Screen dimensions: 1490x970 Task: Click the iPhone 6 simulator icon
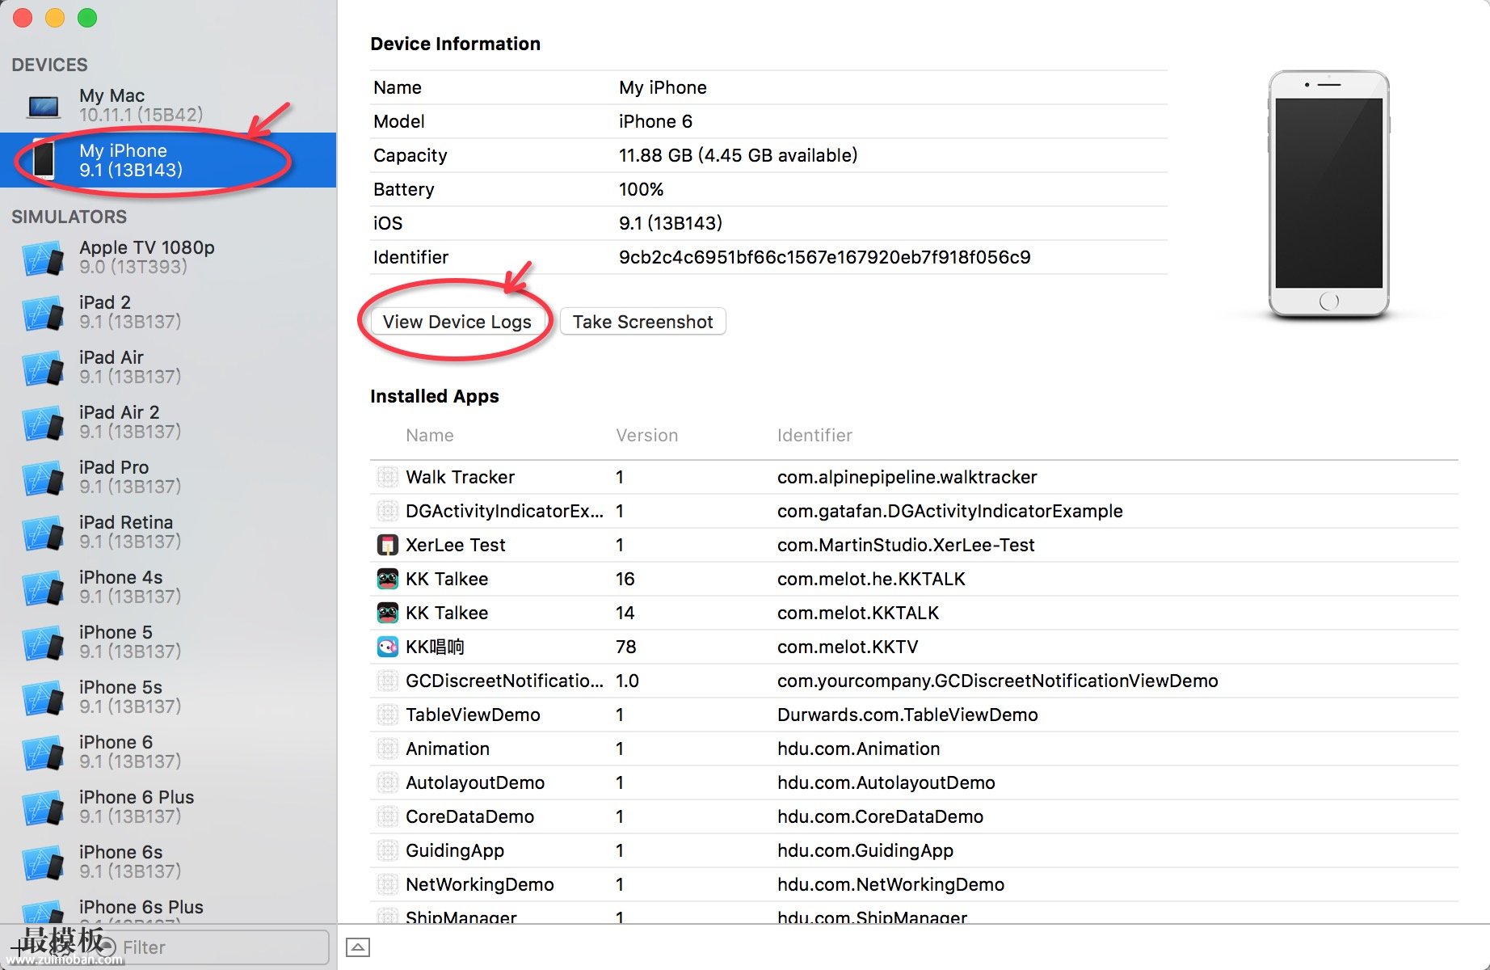click(44, 753)
